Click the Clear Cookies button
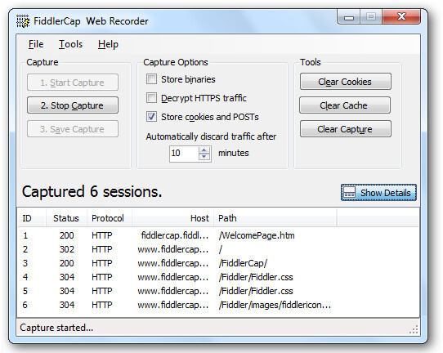 345,82
